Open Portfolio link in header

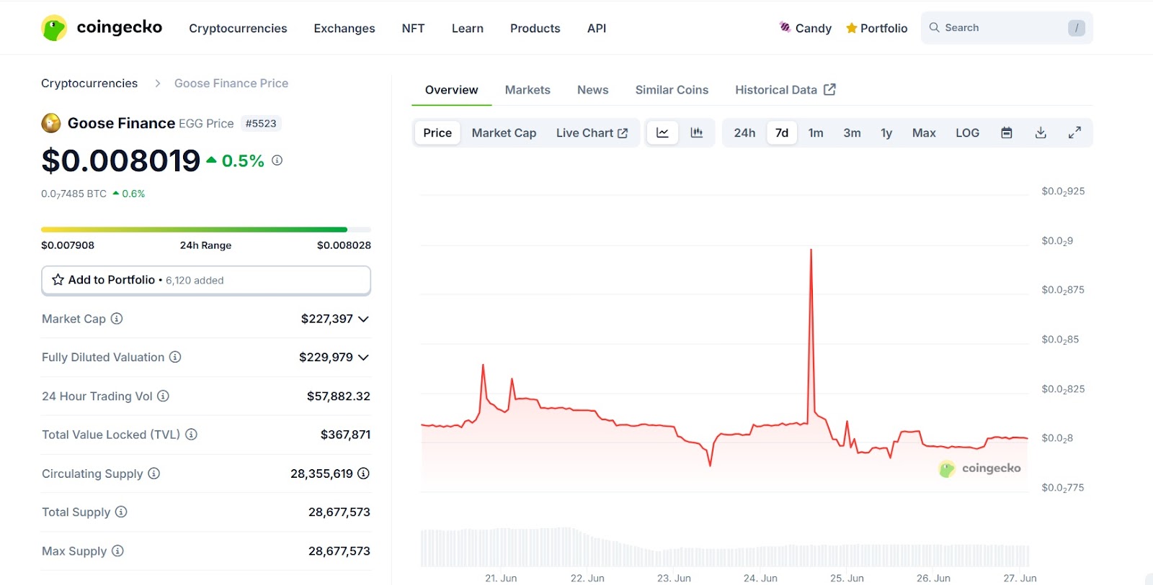877,28
